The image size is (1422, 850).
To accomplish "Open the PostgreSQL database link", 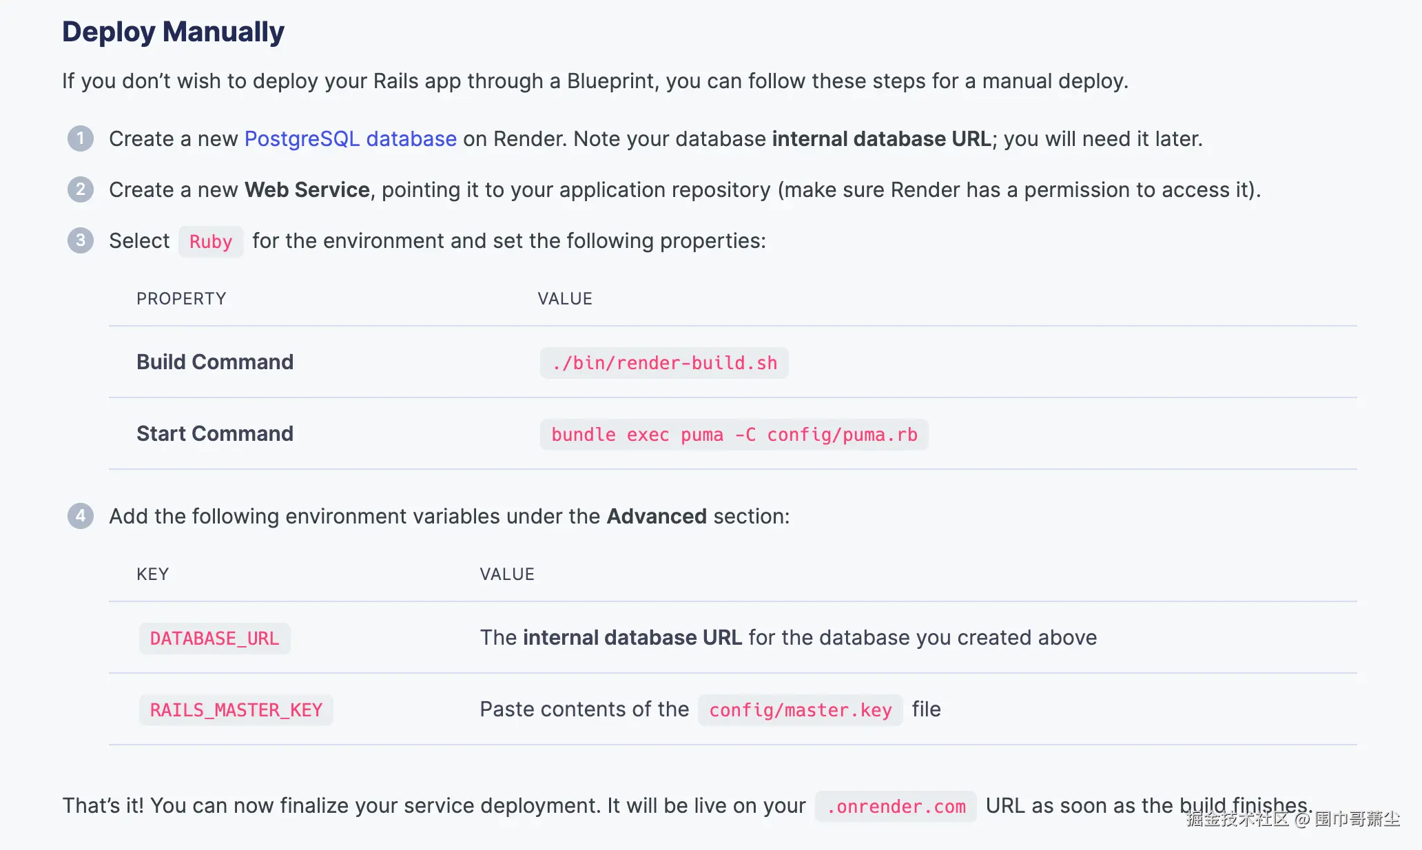I will [350, 139].
